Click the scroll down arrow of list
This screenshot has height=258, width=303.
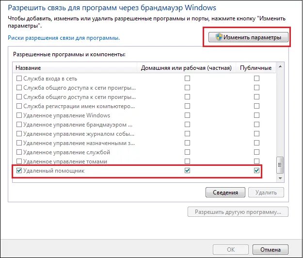pos(280,178)
